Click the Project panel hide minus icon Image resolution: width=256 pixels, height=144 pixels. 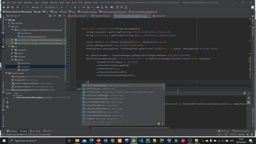[x=64, y=16]
